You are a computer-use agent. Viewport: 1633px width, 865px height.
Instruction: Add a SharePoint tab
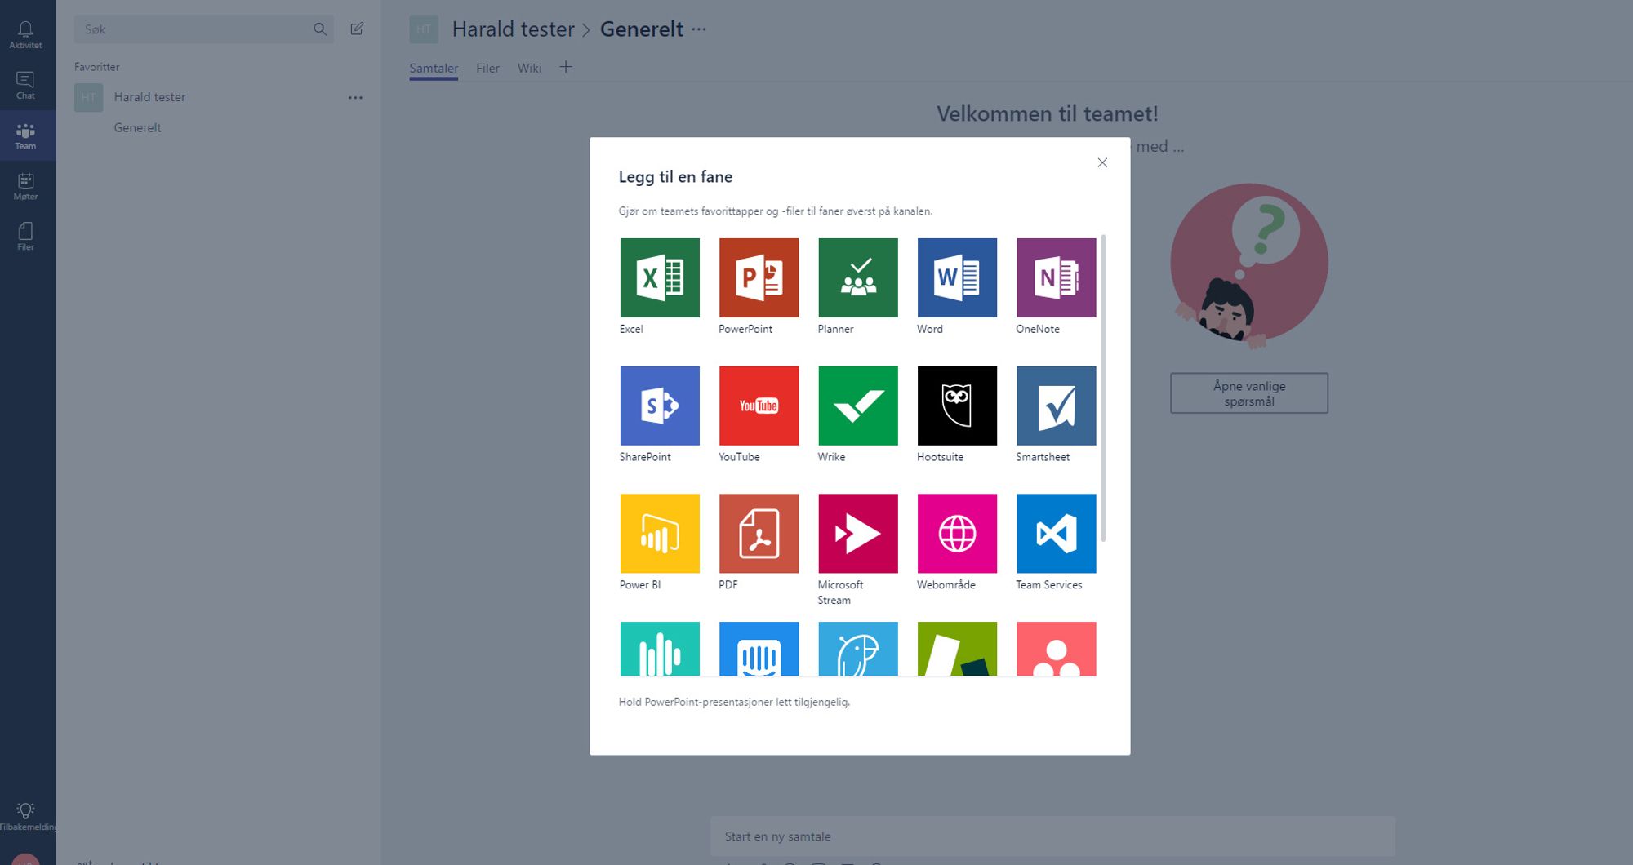660,406
